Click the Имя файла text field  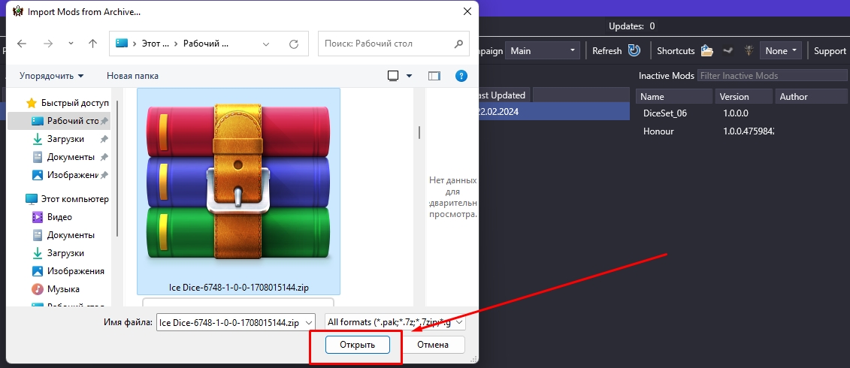tap(231, 322)
